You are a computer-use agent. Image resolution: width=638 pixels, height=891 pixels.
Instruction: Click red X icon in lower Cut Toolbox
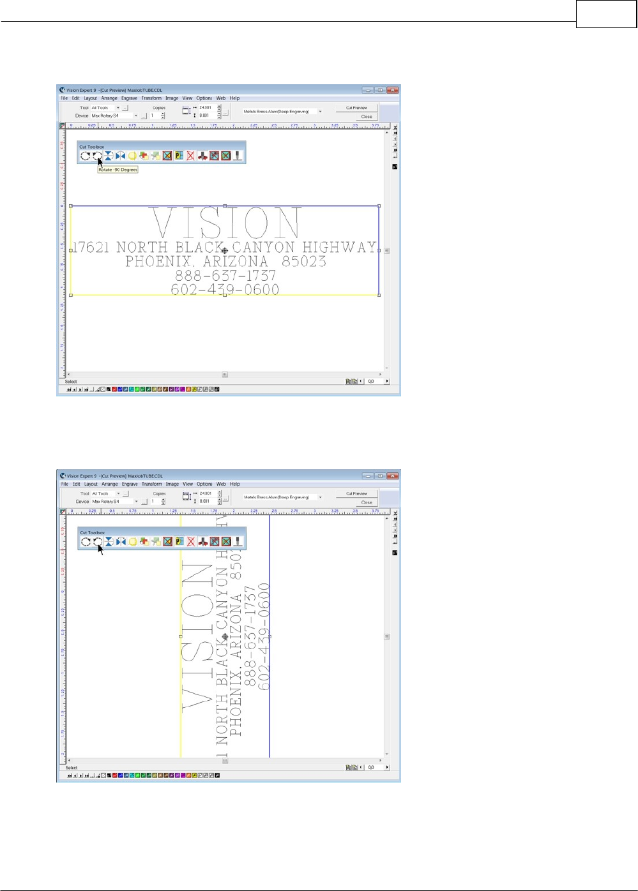[191, 541]
